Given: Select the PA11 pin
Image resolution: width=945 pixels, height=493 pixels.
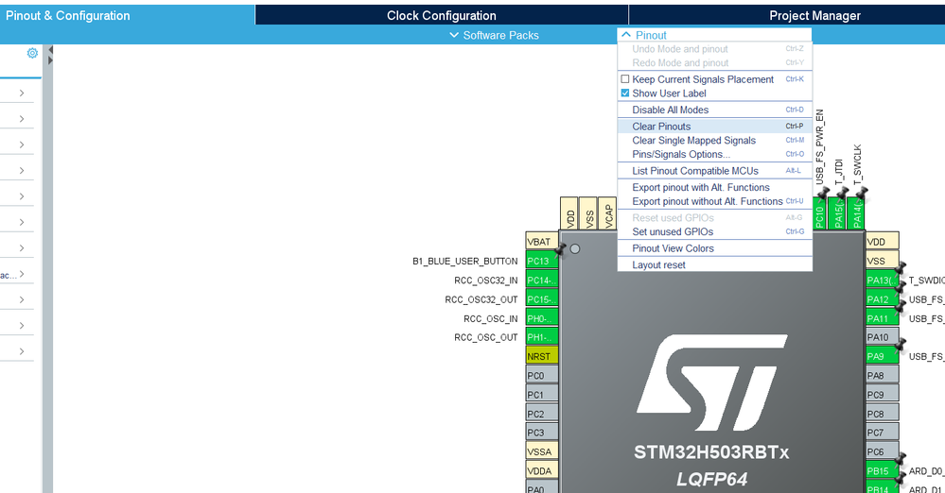Looking at the screenshot, I should click(x=883, y=318).
